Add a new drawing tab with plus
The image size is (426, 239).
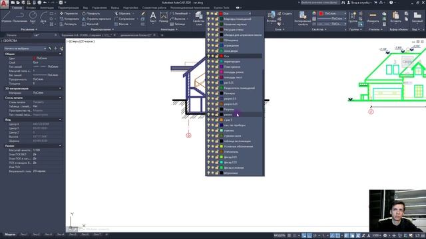(162, 35)
